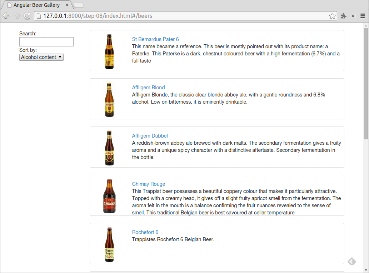
Task: Click the Search input field
Action: tap(46, 42)
